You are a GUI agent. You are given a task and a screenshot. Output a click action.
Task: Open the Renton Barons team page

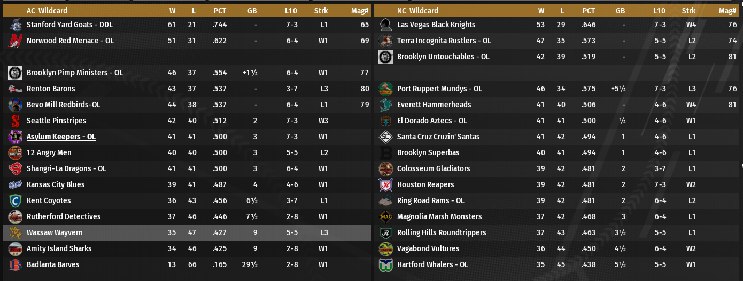tap(51, 89)
